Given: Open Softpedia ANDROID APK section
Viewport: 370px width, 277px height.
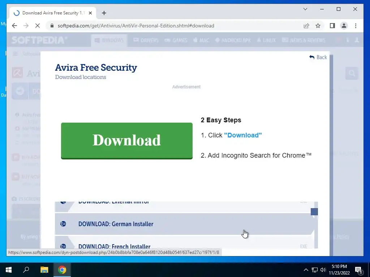Looking at the screenshot, I should coord(233,40).
